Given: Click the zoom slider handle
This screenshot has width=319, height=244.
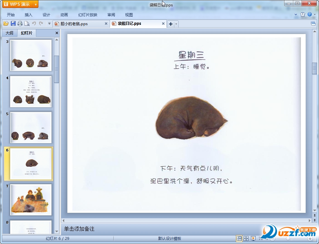Looking at the screenshot, I should (288, 239).
